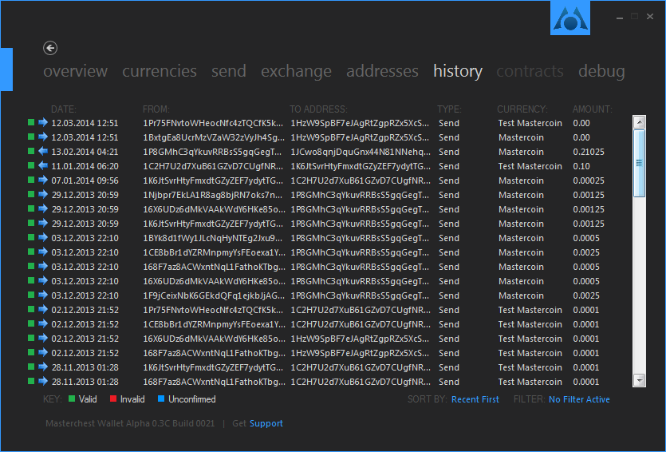This screenshot has width=666, height=452.
Task: Click the Masterchest Wallet Alpha 0.3C Build 0021 text
Action: click(130, 423)
